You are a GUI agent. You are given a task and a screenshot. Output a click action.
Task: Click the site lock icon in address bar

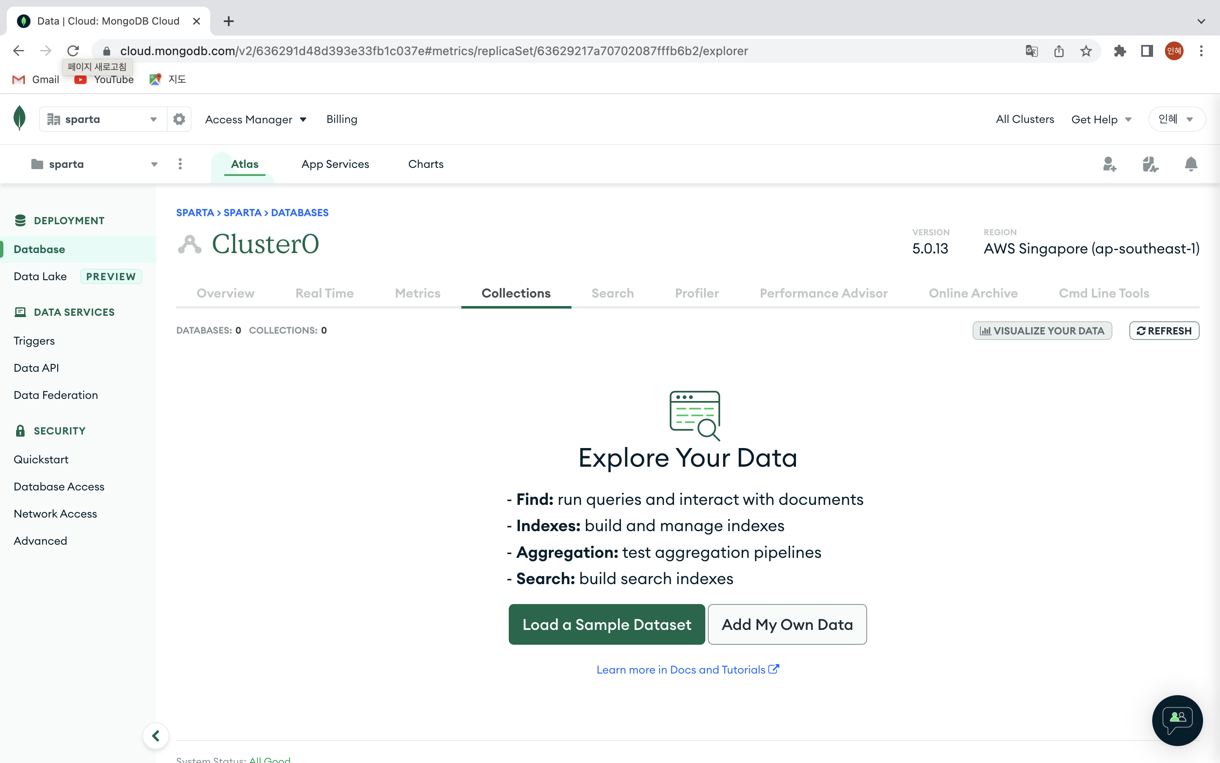pos(106,51)
